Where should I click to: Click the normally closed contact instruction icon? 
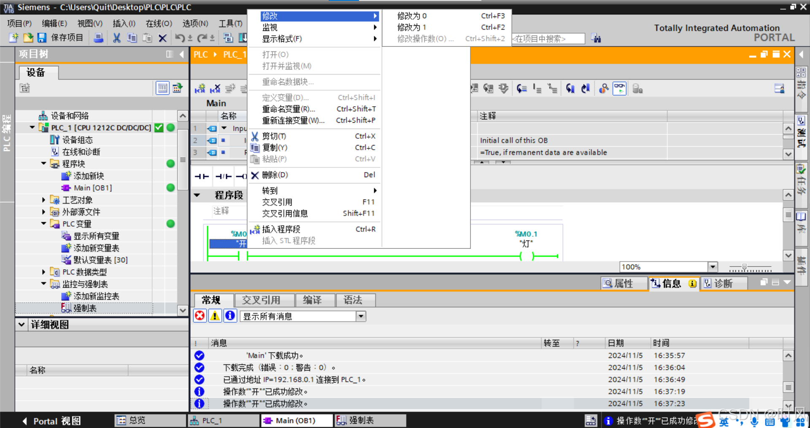tap(223, 176)
